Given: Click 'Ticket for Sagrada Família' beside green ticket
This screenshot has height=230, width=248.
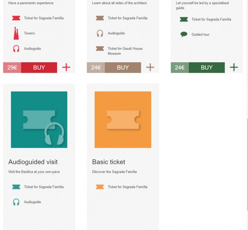Looking at the screenshot, I should click(211, 19).
